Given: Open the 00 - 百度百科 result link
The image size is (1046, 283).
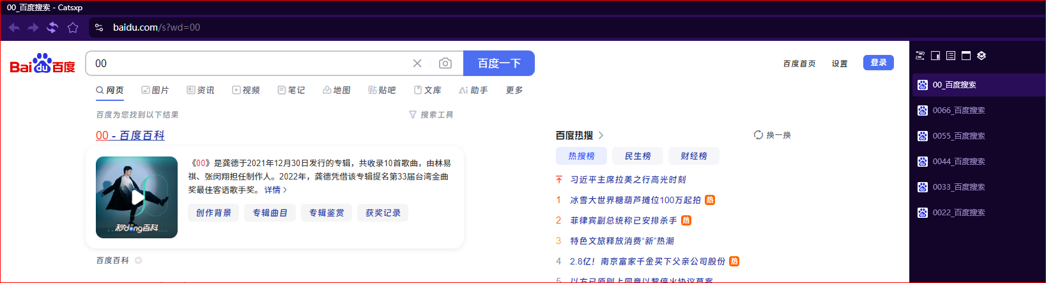Looking at the screenshot, I should 130,135.
